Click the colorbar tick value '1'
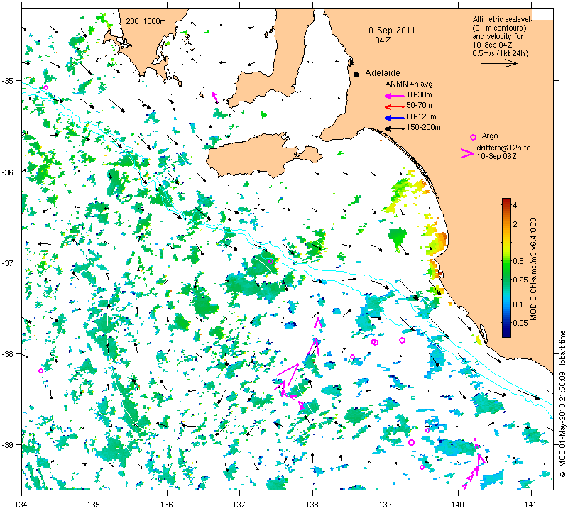568x511 pixels. [515, 243]
